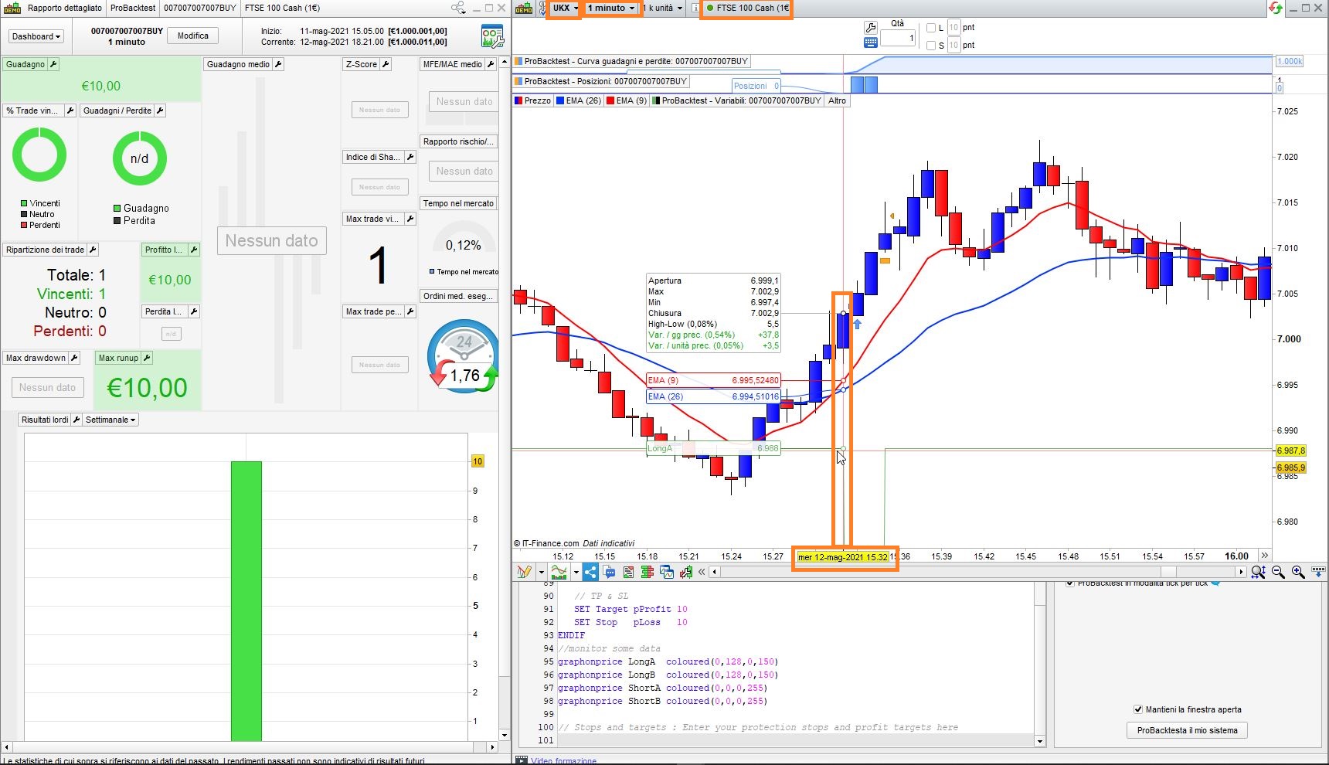Screen dimensions: 1329x765
Task: Change the 1 minuto timeframe dropdown
Action: coord(611,8)
